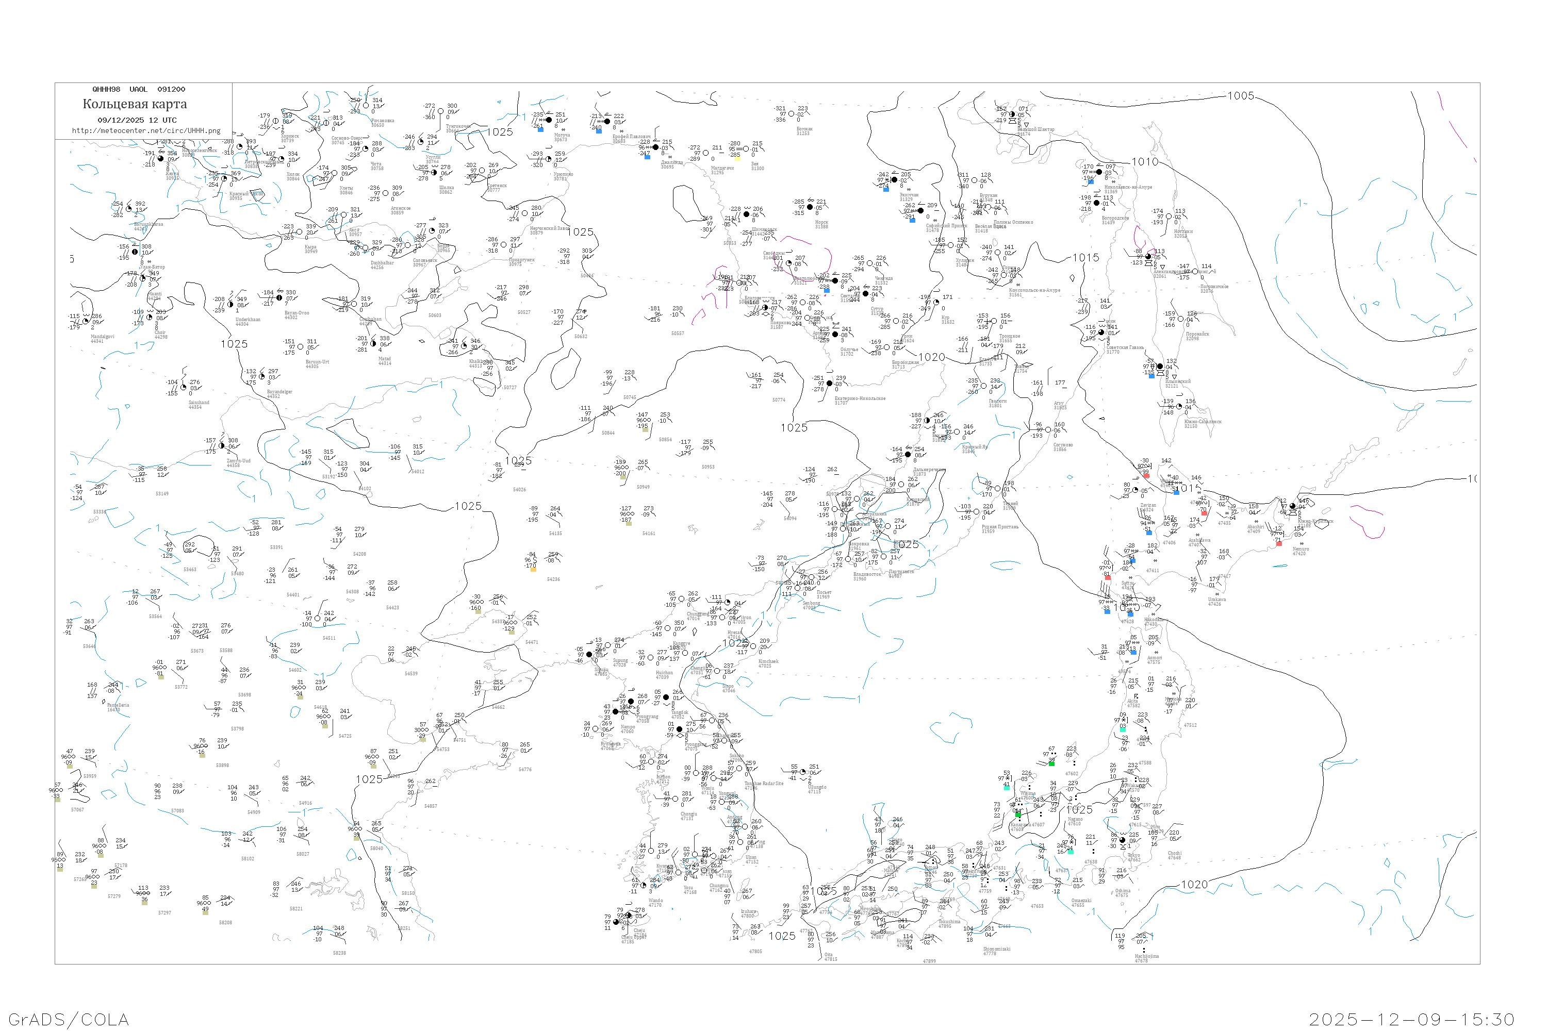Screen dimensions: 1547x1031
Task: Click the Советская Гавань station name label
Action: [x=1125, y=347]
